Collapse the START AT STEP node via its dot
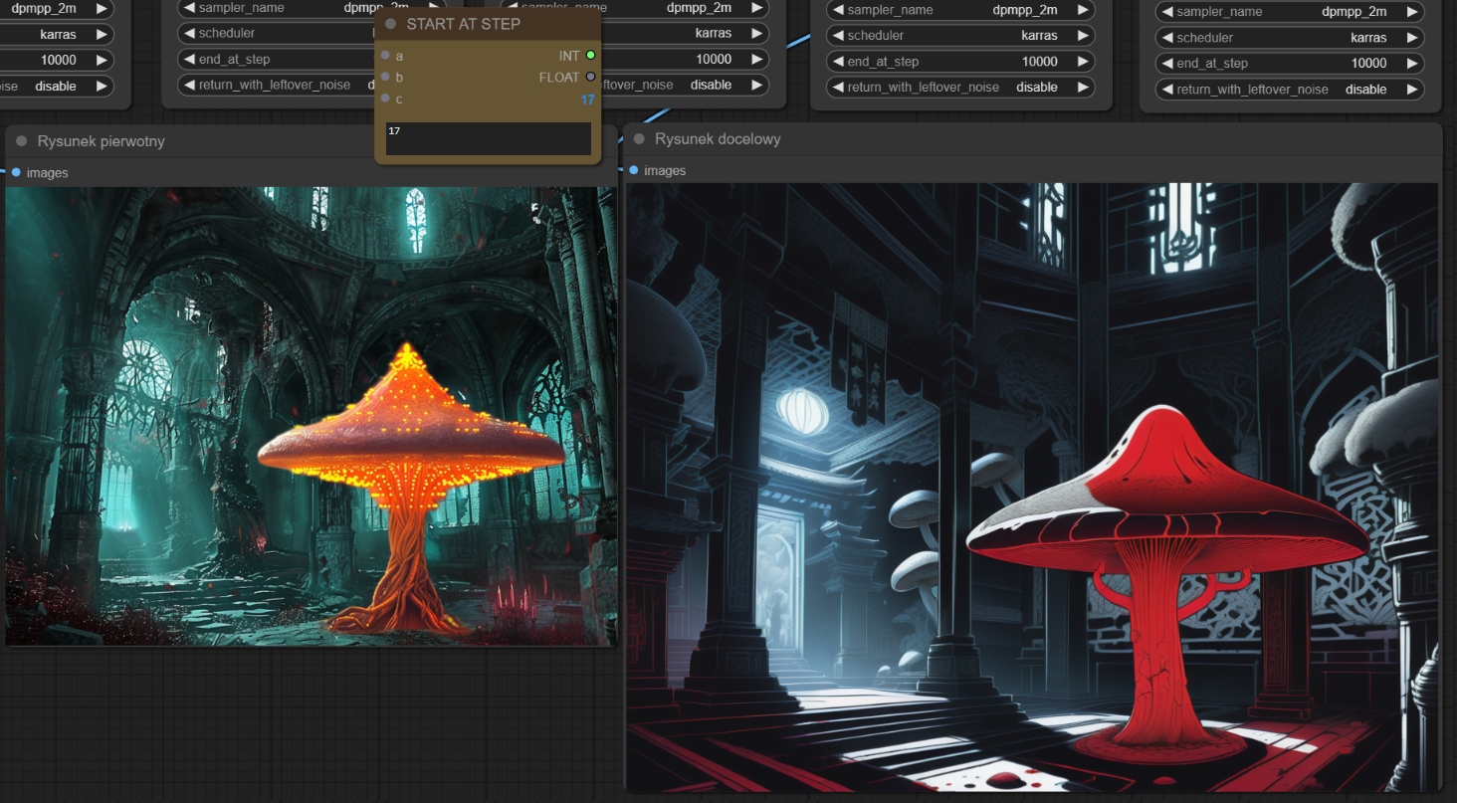The image size is (1457, 803). pos(391,24)
